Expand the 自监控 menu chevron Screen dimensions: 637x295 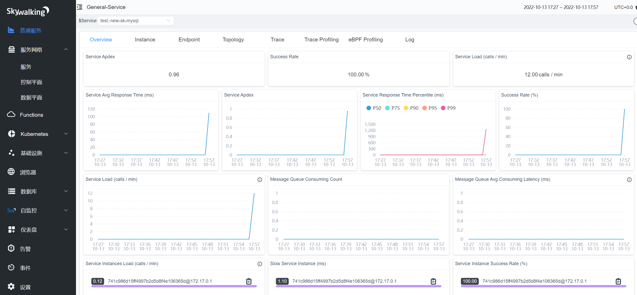click(x=66, y=210)
